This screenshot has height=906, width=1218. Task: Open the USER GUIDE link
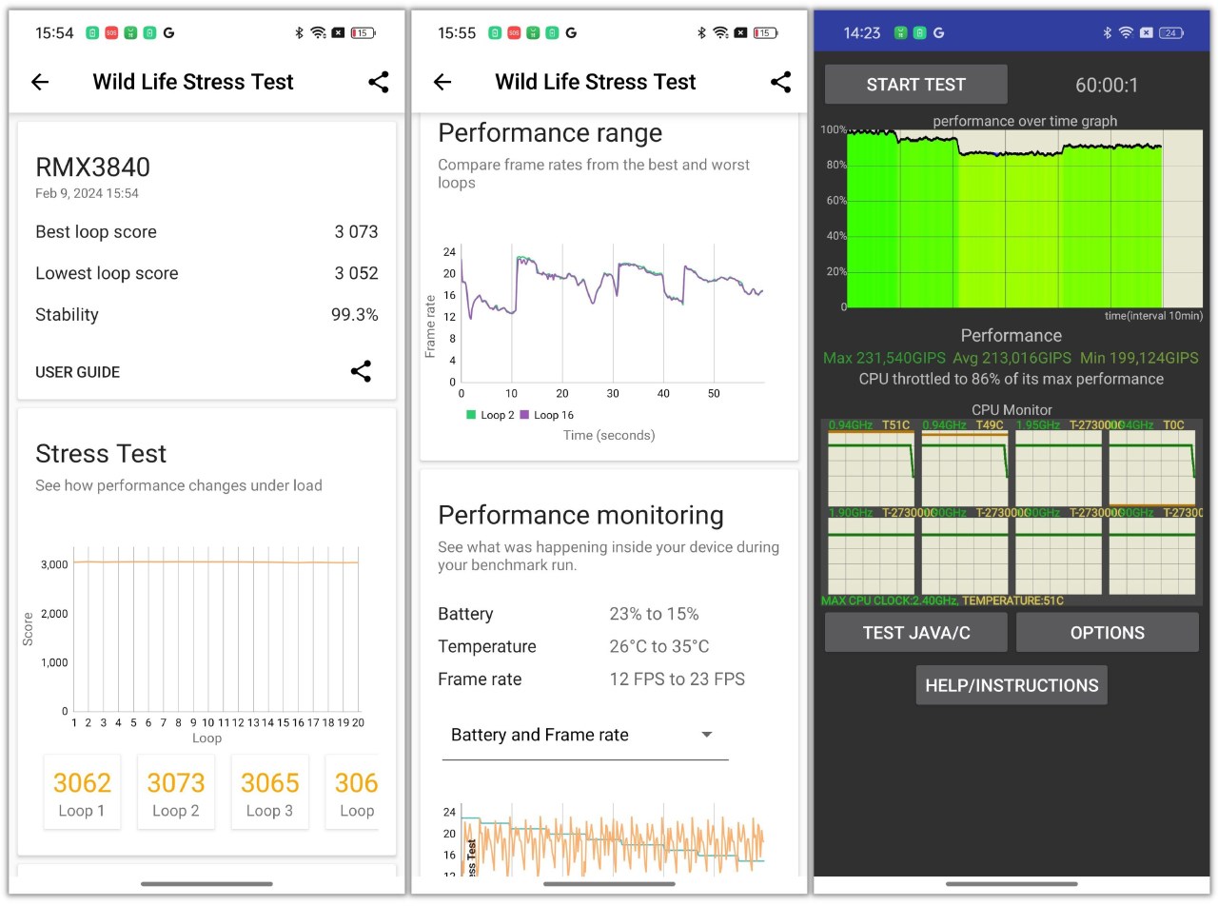coord(77,372)
